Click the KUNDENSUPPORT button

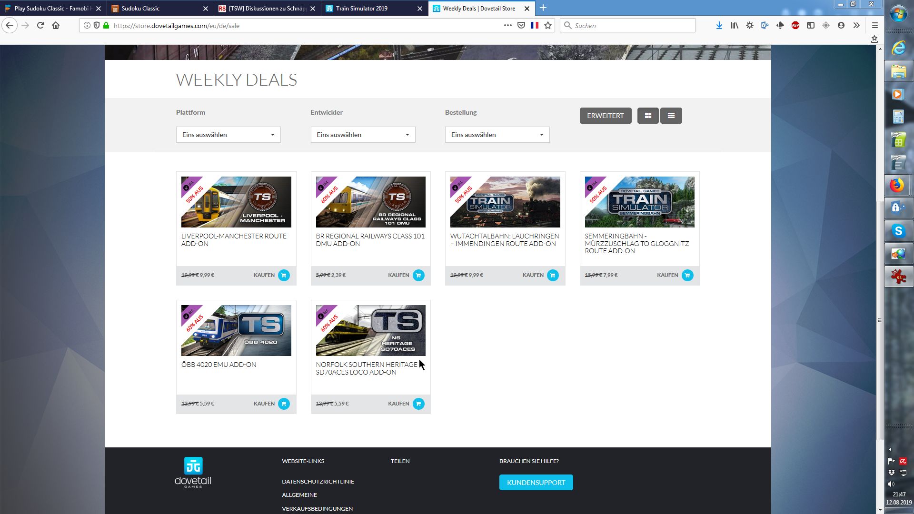(536, 483)
